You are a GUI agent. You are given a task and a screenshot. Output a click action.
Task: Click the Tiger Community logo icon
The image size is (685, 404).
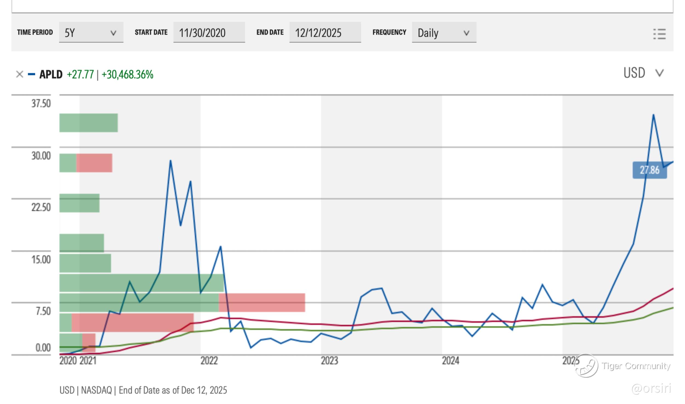(586, 366)
